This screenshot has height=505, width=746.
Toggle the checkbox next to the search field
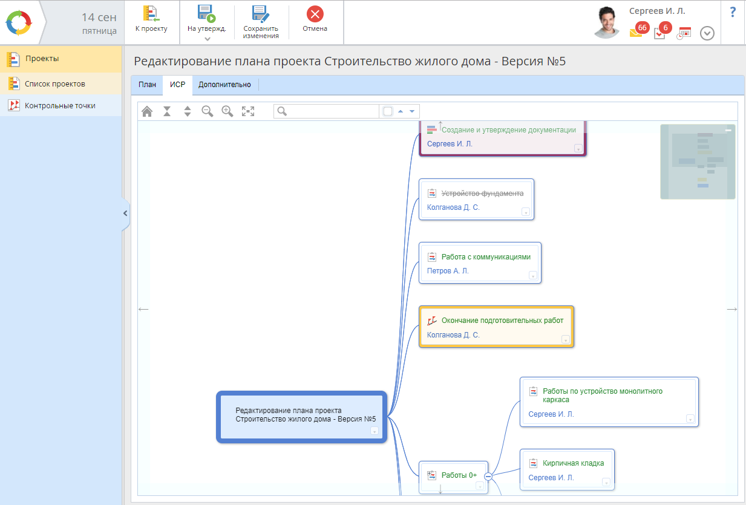point(388,111)
